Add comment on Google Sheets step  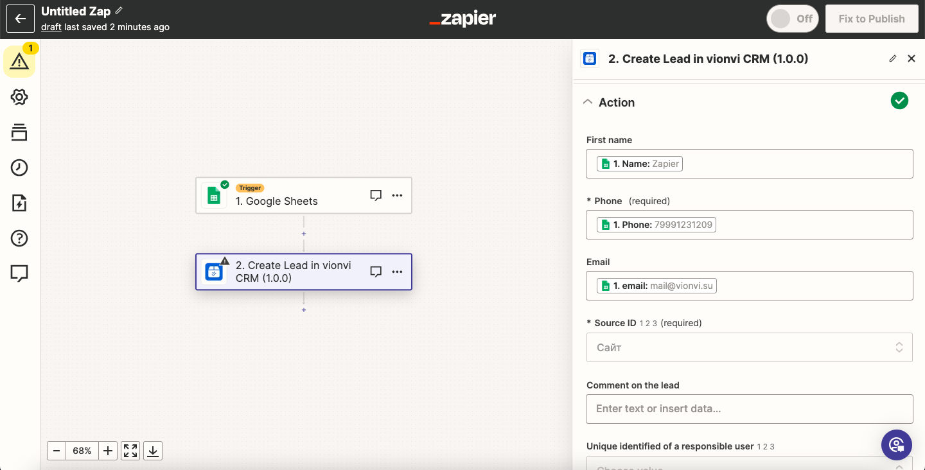tap(376, 195)
